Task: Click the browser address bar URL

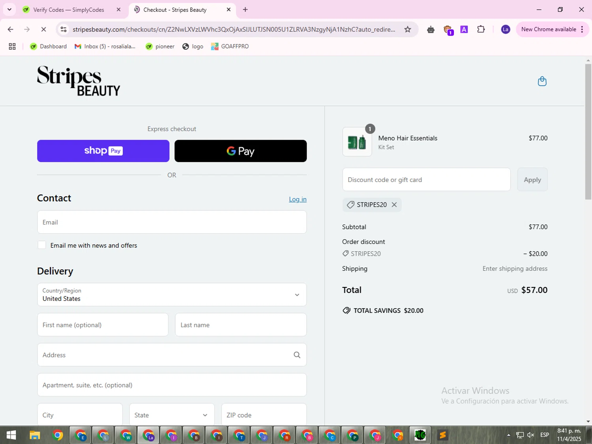Action: (234, 29)
